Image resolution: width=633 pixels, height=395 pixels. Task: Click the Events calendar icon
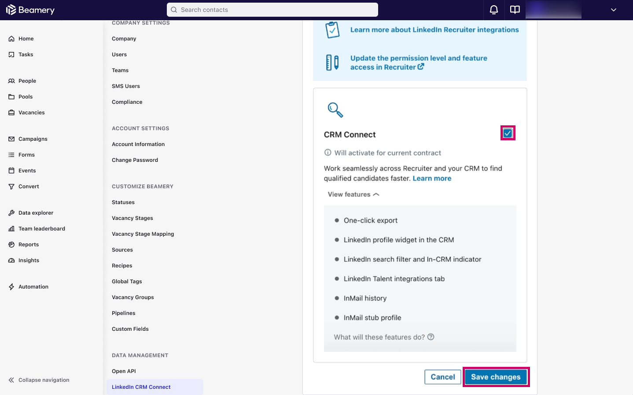[x=11, y=171]
